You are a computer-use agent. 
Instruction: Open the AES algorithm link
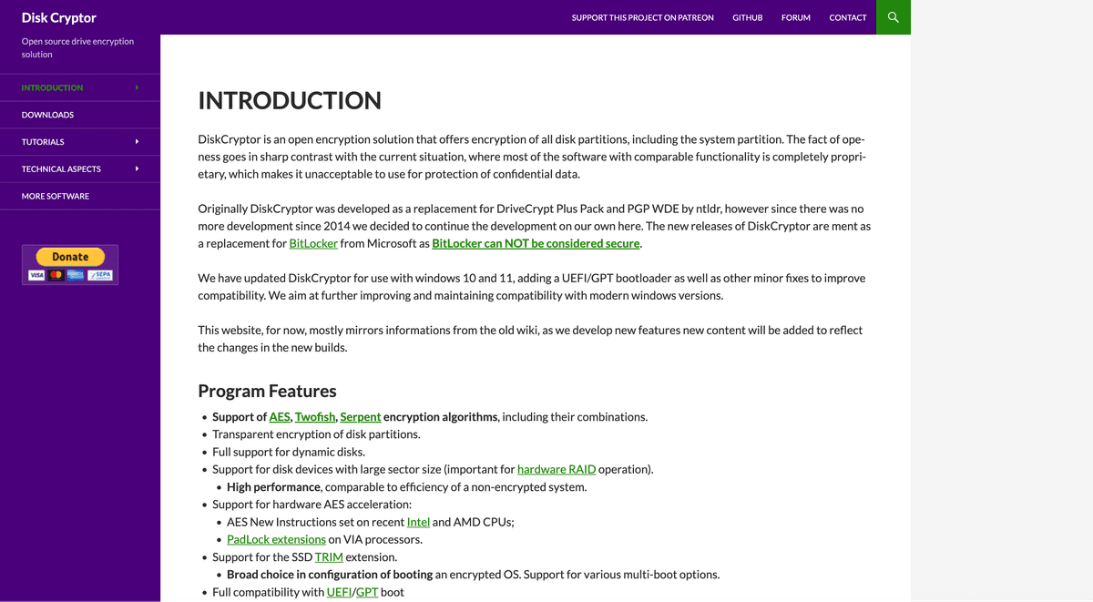(279, 417)
